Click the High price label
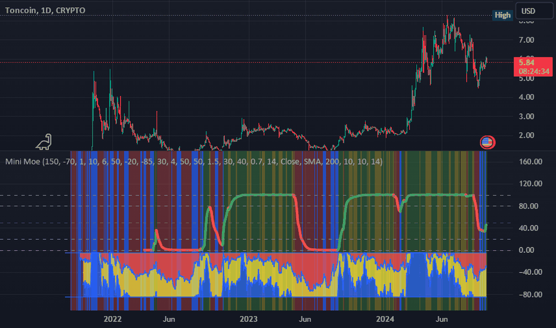Viewport: 556px width, 328px height. 502,15
